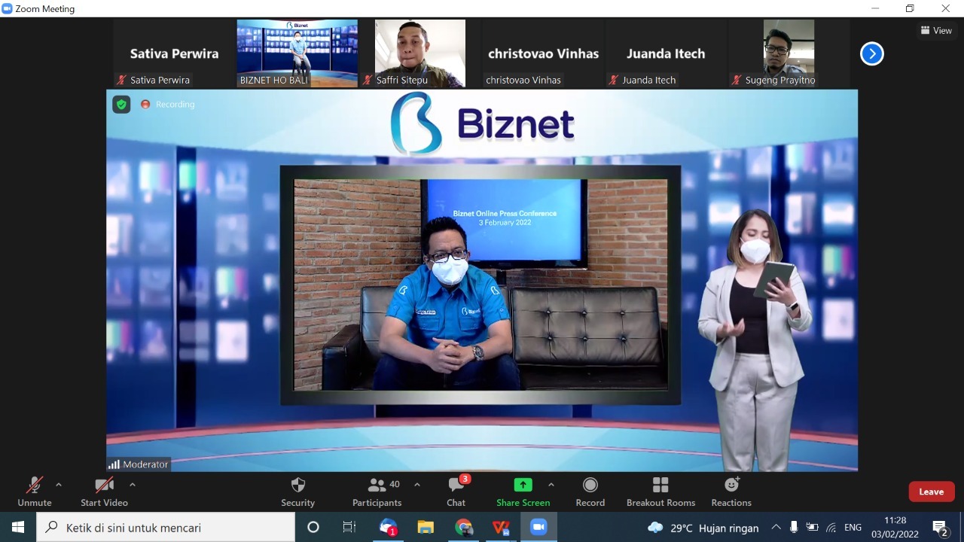Unmute the microphone
Viewport: 964px width, 542px height.
tap(35, 492)
